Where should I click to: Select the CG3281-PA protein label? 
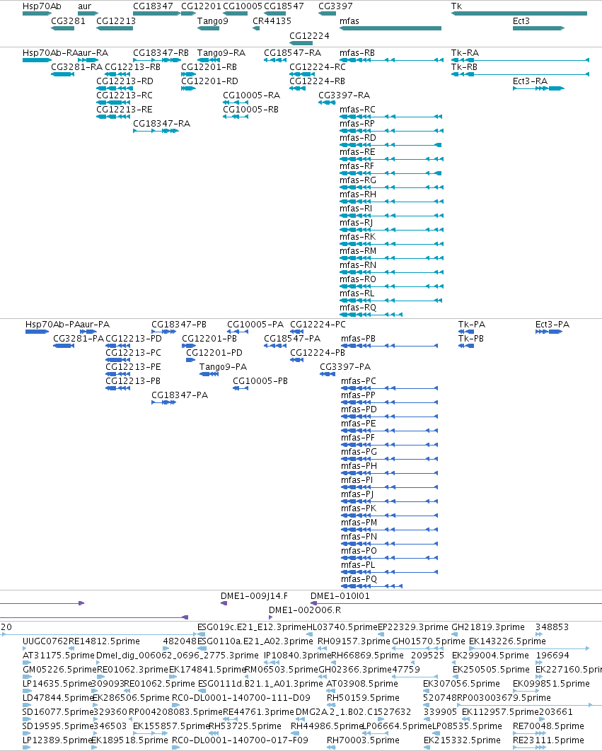[x=78, y=339]
